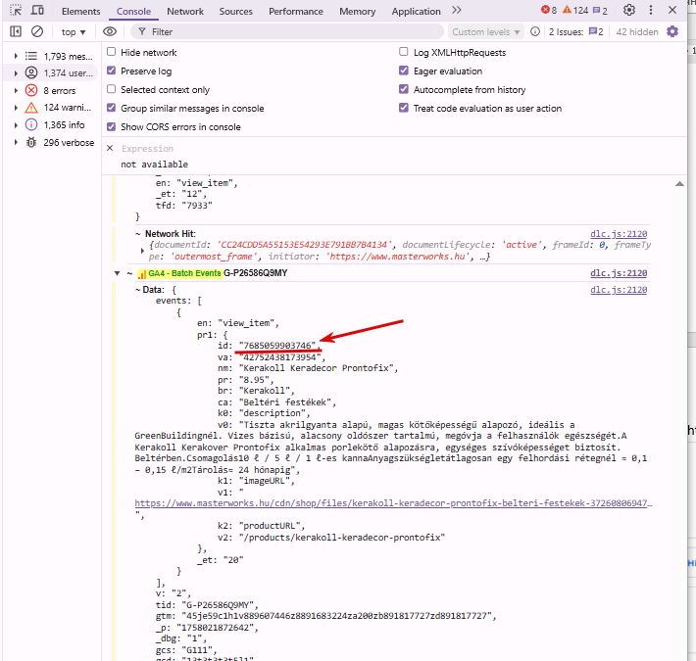The height and width of the screenshot is (661, 696).
Task: Open the Memory tab
Action: (x=358, y=11)
